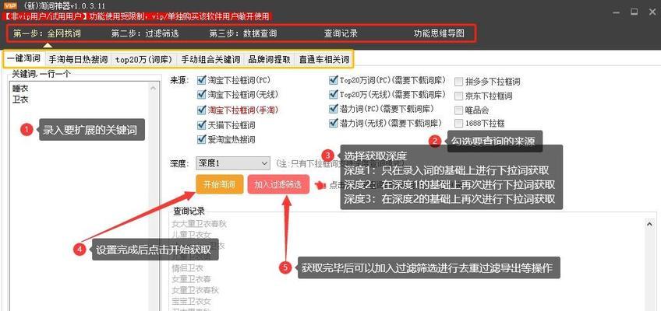Viewport: 661px width, 311px height.
Task: Switch to 手动组合关键词 tab
Action: click(210, 59)
